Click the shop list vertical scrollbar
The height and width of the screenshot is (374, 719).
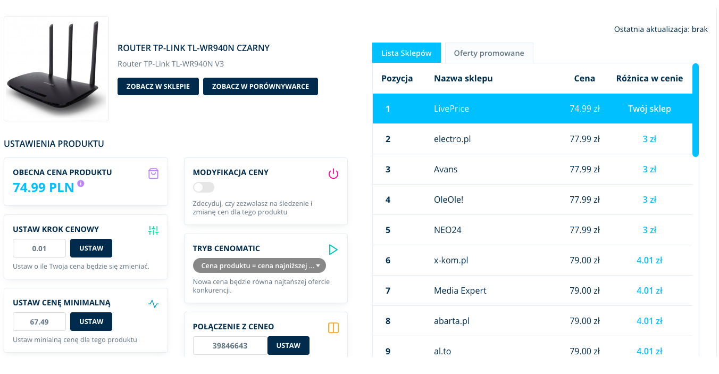pos(696,110)
